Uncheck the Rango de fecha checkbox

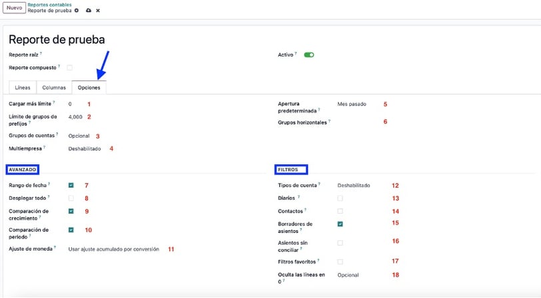71,186
